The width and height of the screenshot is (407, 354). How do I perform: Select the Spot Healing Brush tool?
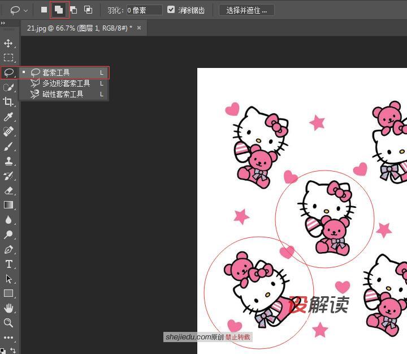pos(8,131)
